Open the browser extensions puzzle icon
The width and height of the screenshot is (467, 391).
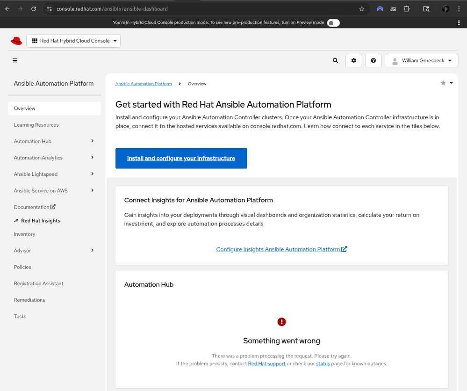tap(406, 9)
